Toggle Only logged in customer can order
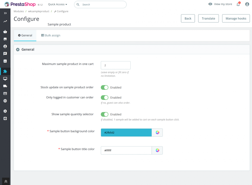 (x=105, y=98)
